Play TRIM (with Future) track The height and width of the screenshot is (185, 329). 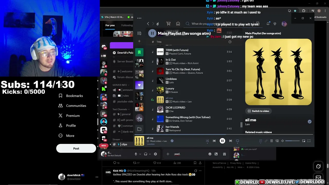[192, 52]
